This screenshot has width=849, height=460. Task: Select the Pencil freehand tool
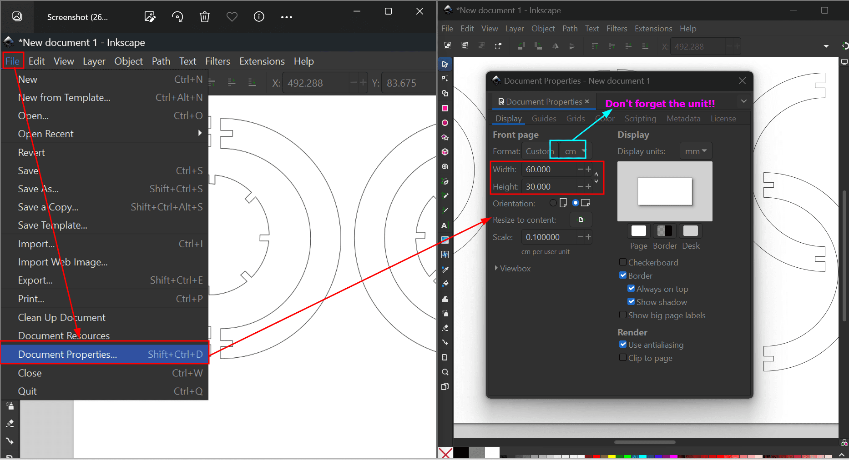point(445,196)
